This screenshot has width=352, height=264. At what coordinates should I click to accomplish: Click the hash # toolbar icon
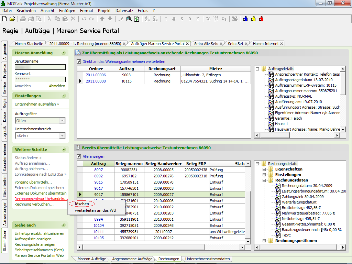174,19
